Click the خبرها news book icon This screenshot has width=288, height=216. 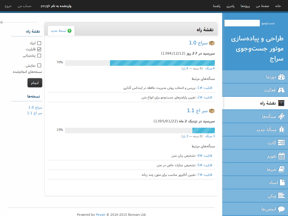[281, 169]
